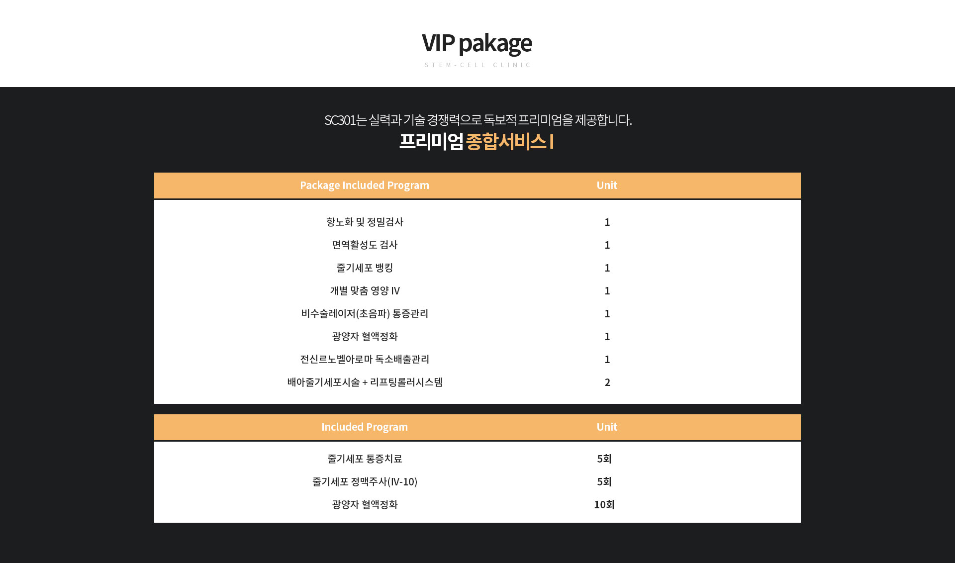Click the SC301 introduction sentence
Viewport: 955px width, 563px height.
(x=478, y=120)
